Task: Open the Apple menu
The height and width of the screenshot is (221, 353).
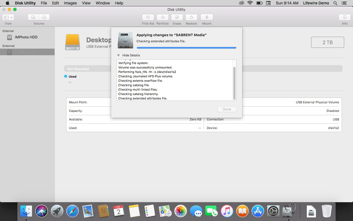Action: [7, 3]
